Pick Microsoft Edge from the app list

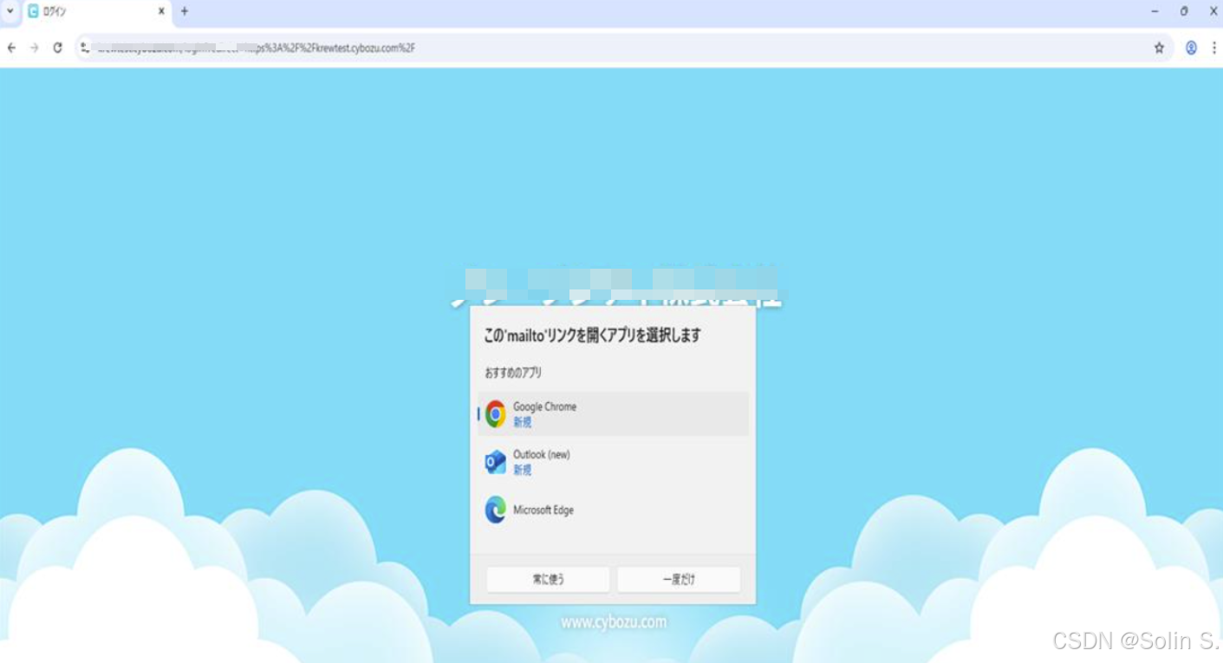click(x=613, y=510)
